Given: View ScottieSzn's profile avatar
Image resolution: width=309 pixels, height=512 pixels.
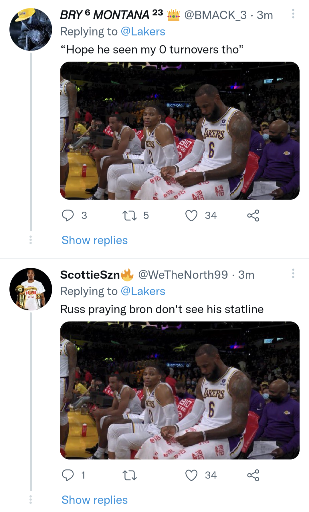Looking at the screenshot, I should (31, 289).
